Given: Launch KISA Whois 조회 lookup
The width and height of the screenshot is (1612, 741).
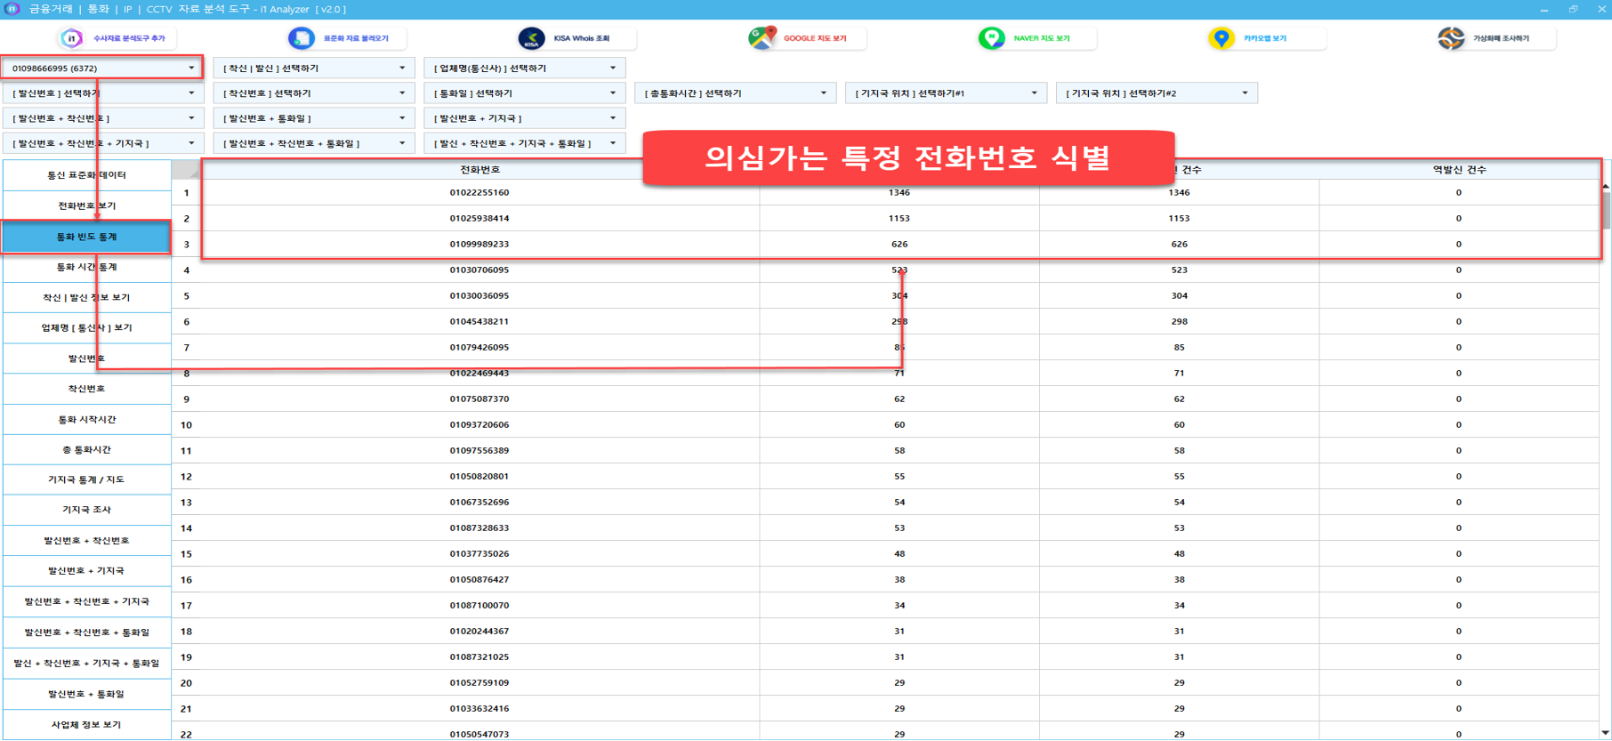Looking at the screenshot, I should (x=532, y=38).
